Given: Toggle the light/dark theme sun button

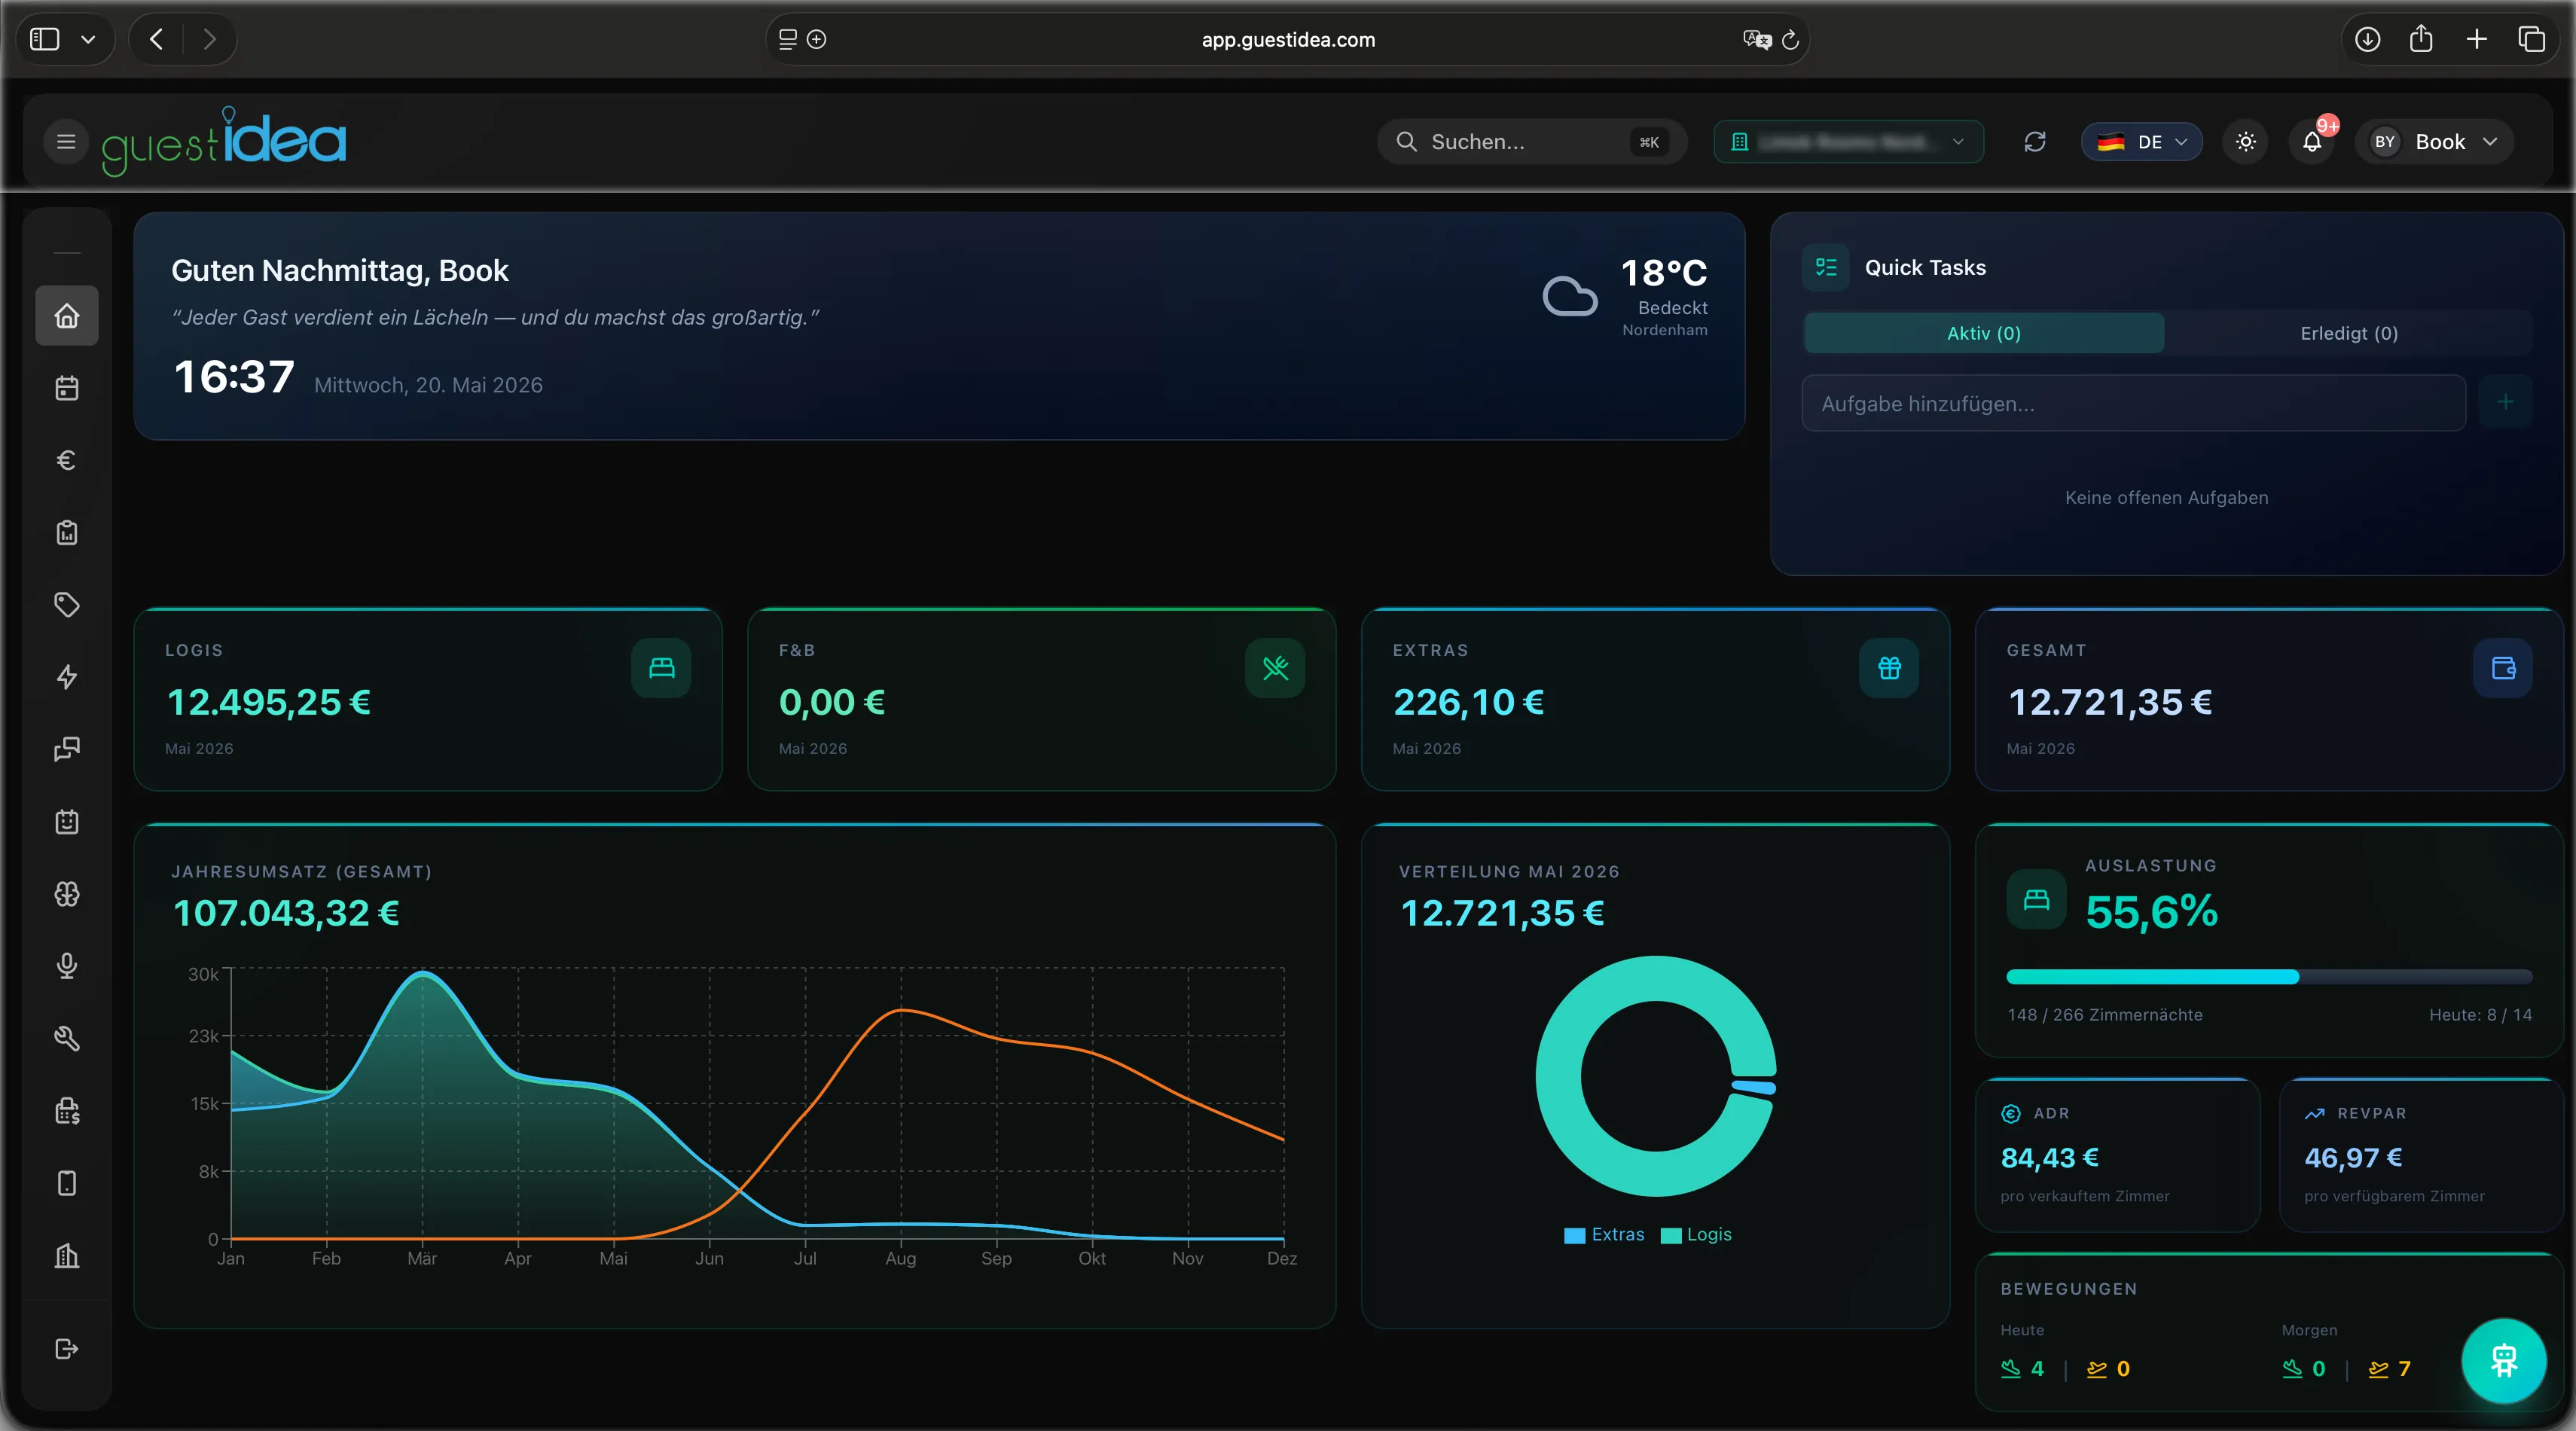Looking at the screenshot, I should (2246, 142).
